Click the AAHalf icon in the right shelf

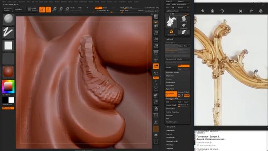(x=156, y=46)
